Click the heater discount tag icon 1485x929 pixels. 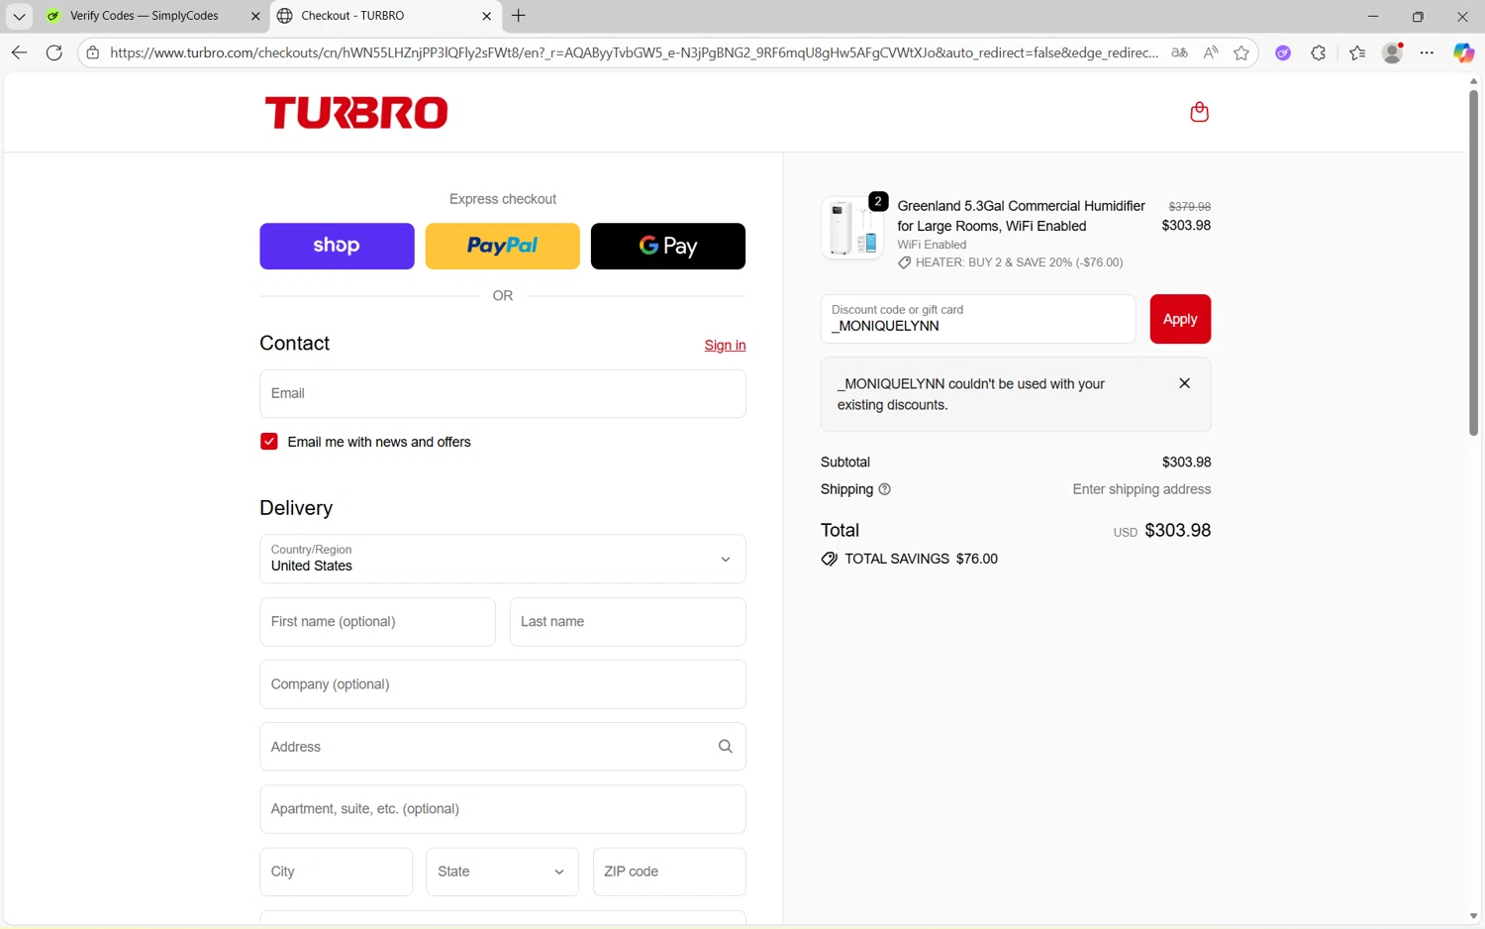coord(904,262)
